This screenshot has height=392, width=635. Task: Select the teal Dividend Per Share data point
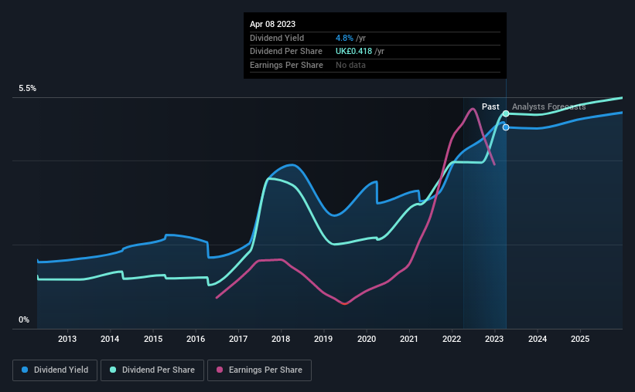[x=506, y=113]
